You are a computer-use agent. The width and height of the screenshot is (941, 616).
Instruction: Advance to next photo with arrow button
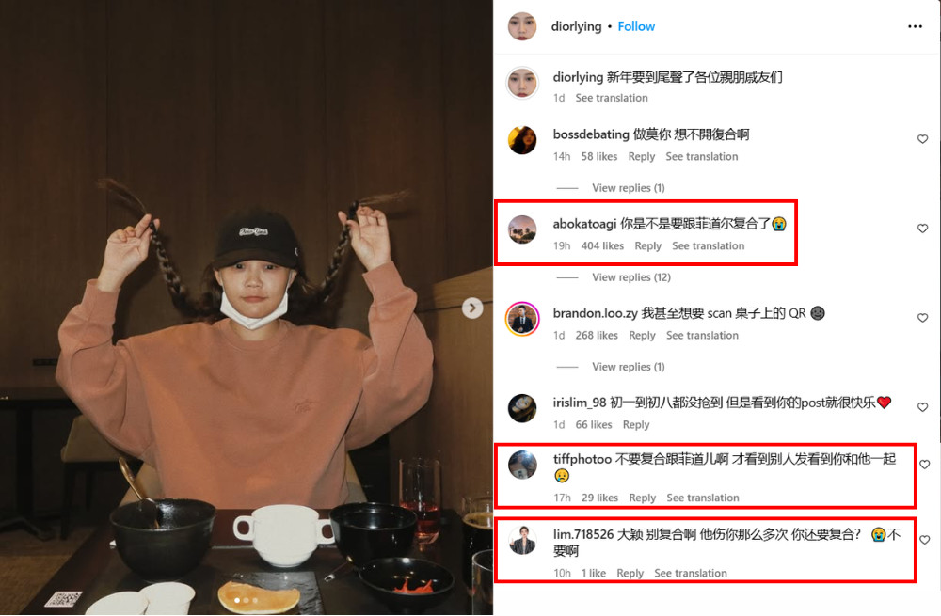(472, 308)
